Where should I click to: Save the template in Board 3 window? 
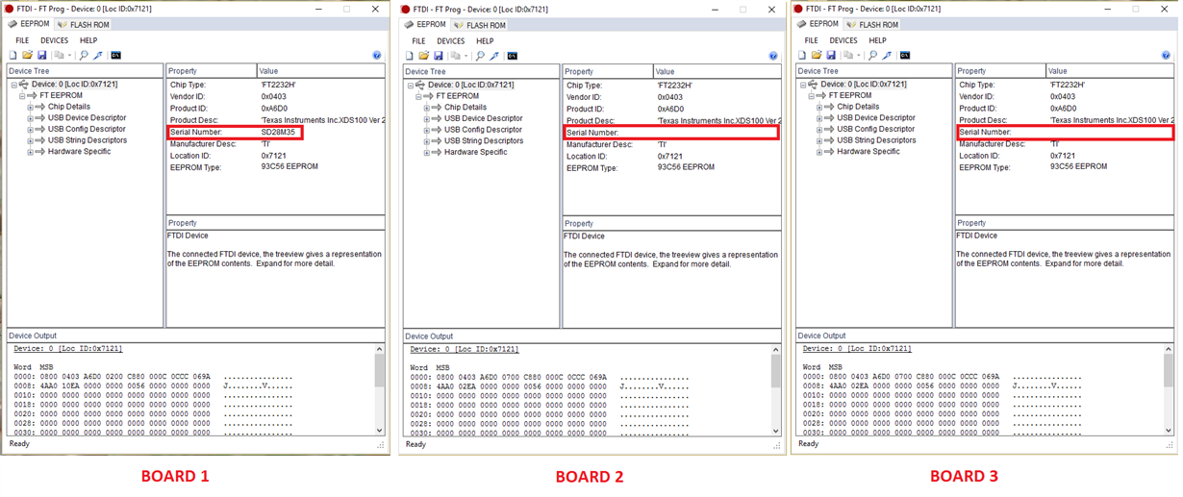pyautogui.click(x=831, y=55)
